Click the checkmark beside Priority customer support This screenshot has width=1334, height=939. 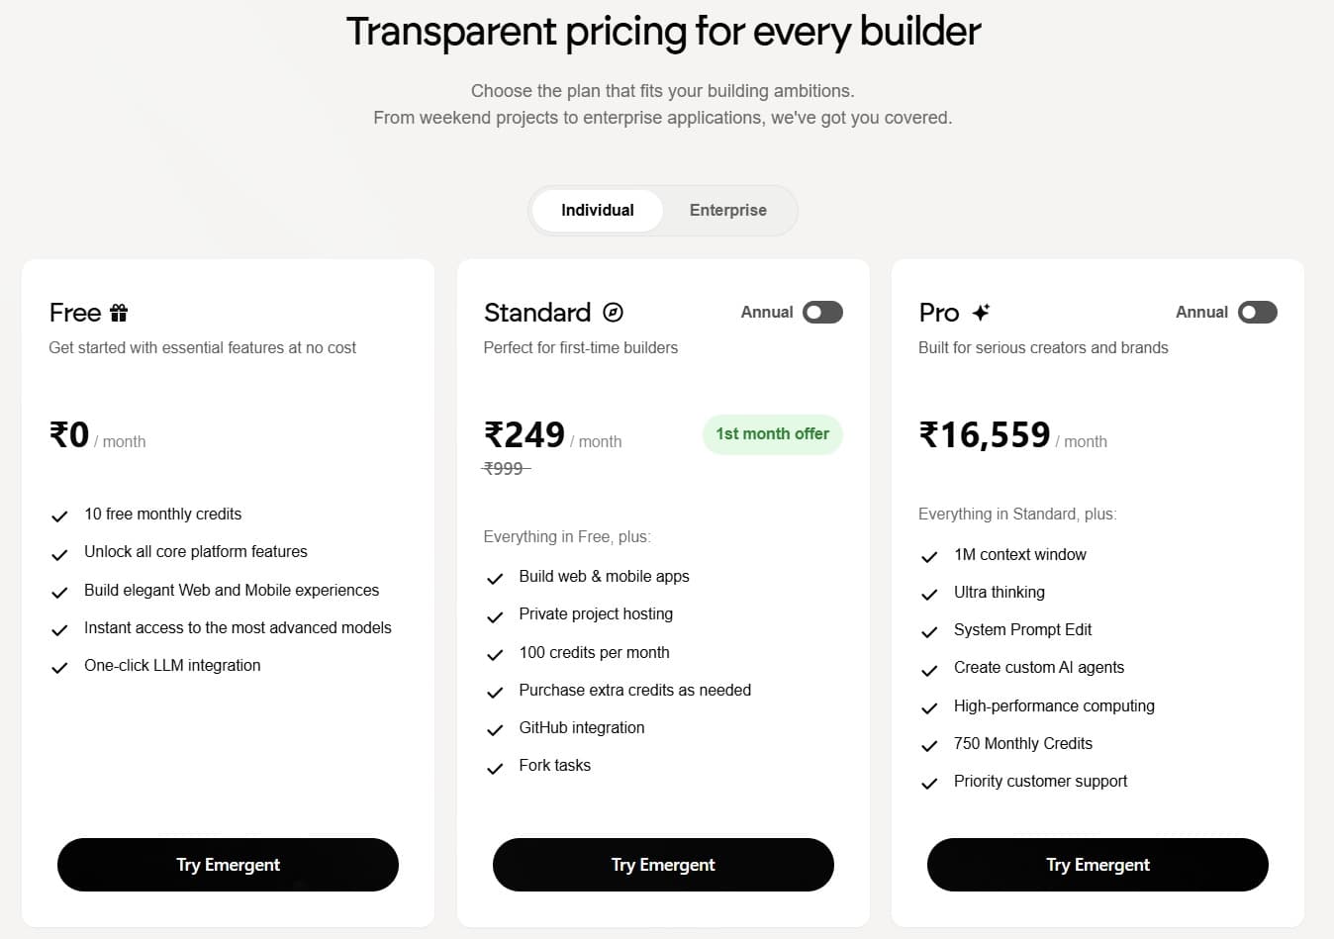point(929,783)
